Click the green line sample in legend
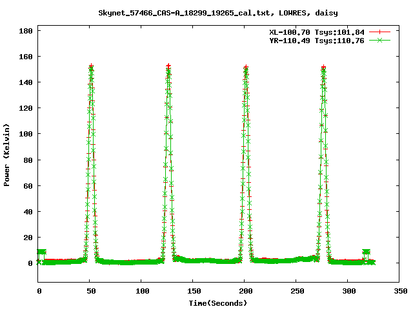 (381, 40)
